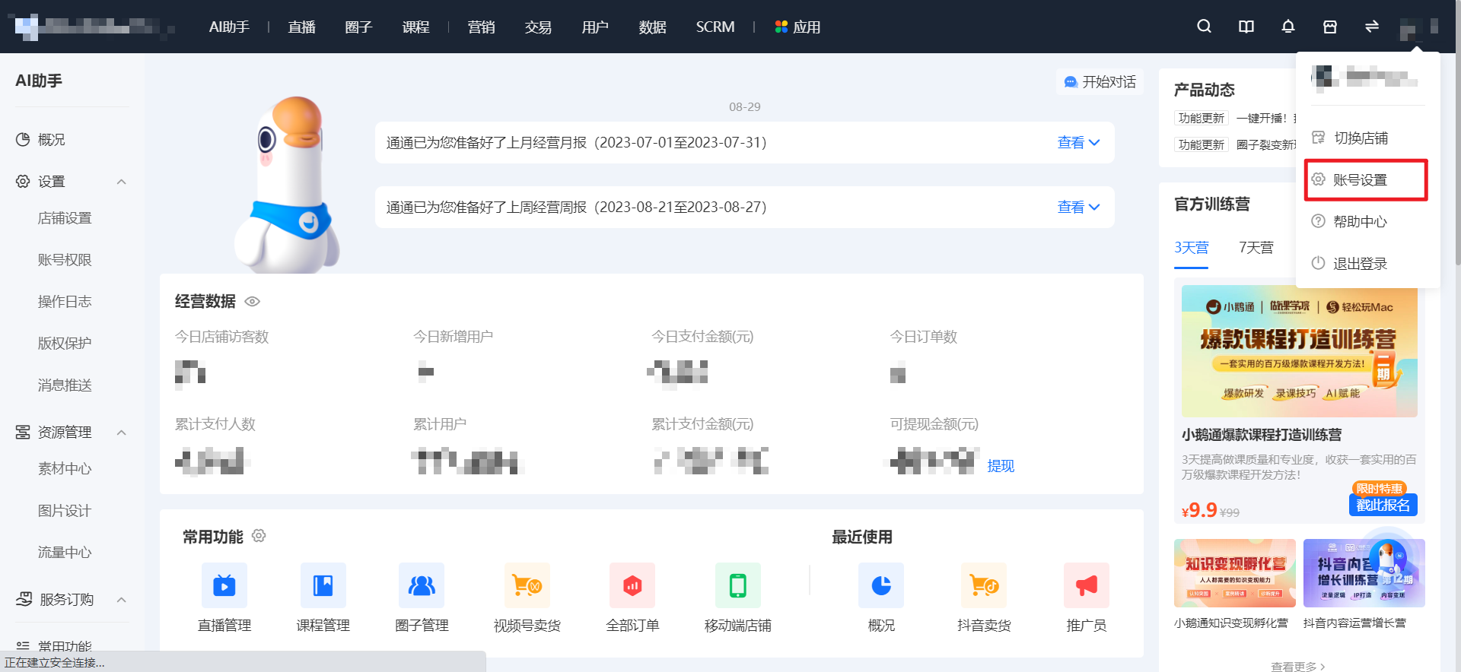The width and height of the screenshot is (1461, 672).
Task: Open 直播管理 shortcut icon
Action: [224, 585]
